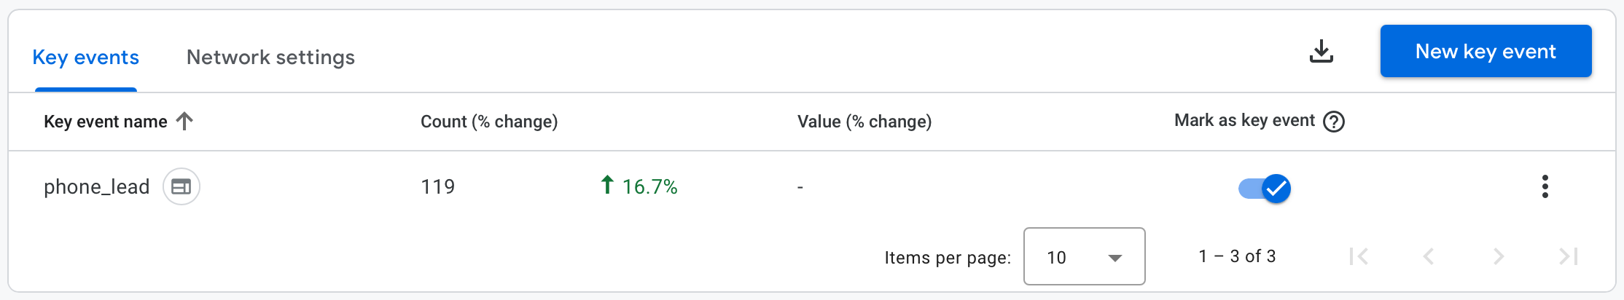
Task: Go to the previous page
Action: pyautogui.click(x=1429, y=256)
